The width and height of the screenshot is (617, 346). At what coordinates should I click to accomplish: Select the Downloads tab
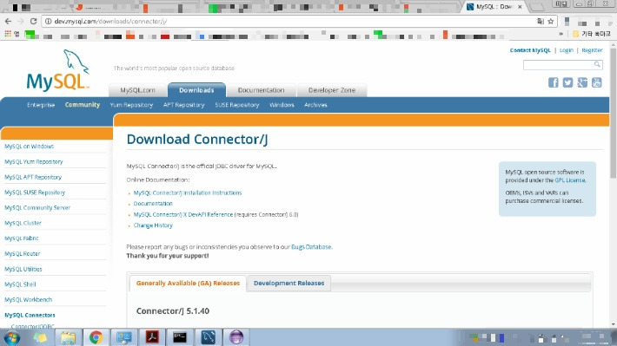click(196, 90)
